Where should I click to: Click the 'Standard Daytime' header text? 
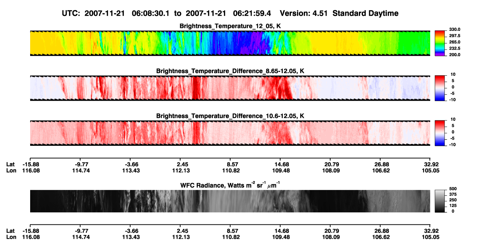[x=365, y=13]
